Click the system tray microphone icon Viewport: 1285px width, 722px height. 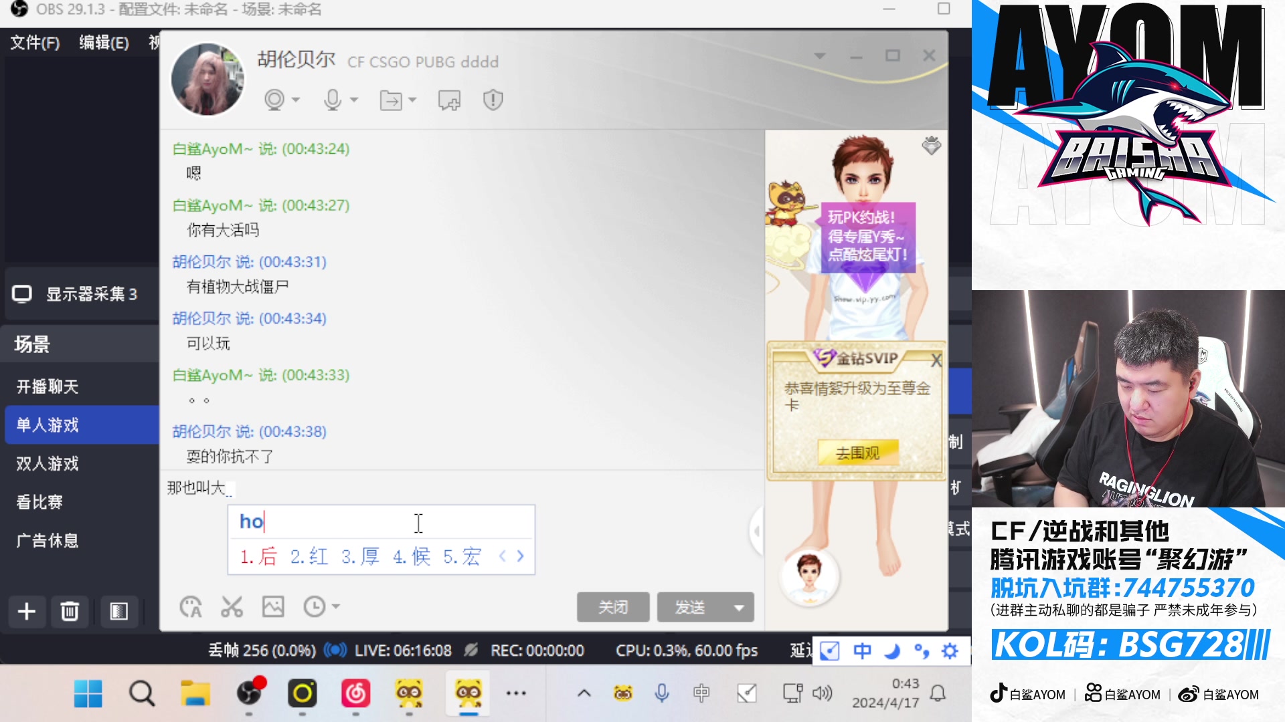click(x=662, y=694)
